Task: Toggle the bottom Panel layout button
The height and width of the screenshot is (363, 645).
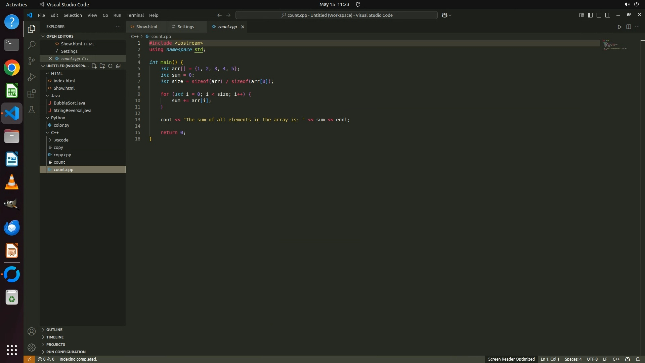Action: [x=599, y=15]
